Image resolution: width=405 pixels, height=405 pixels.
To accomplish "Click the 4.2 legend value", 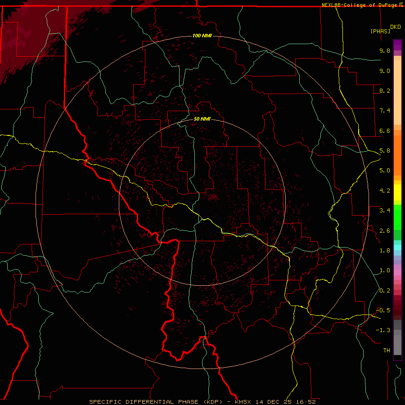I will point(385,191).
